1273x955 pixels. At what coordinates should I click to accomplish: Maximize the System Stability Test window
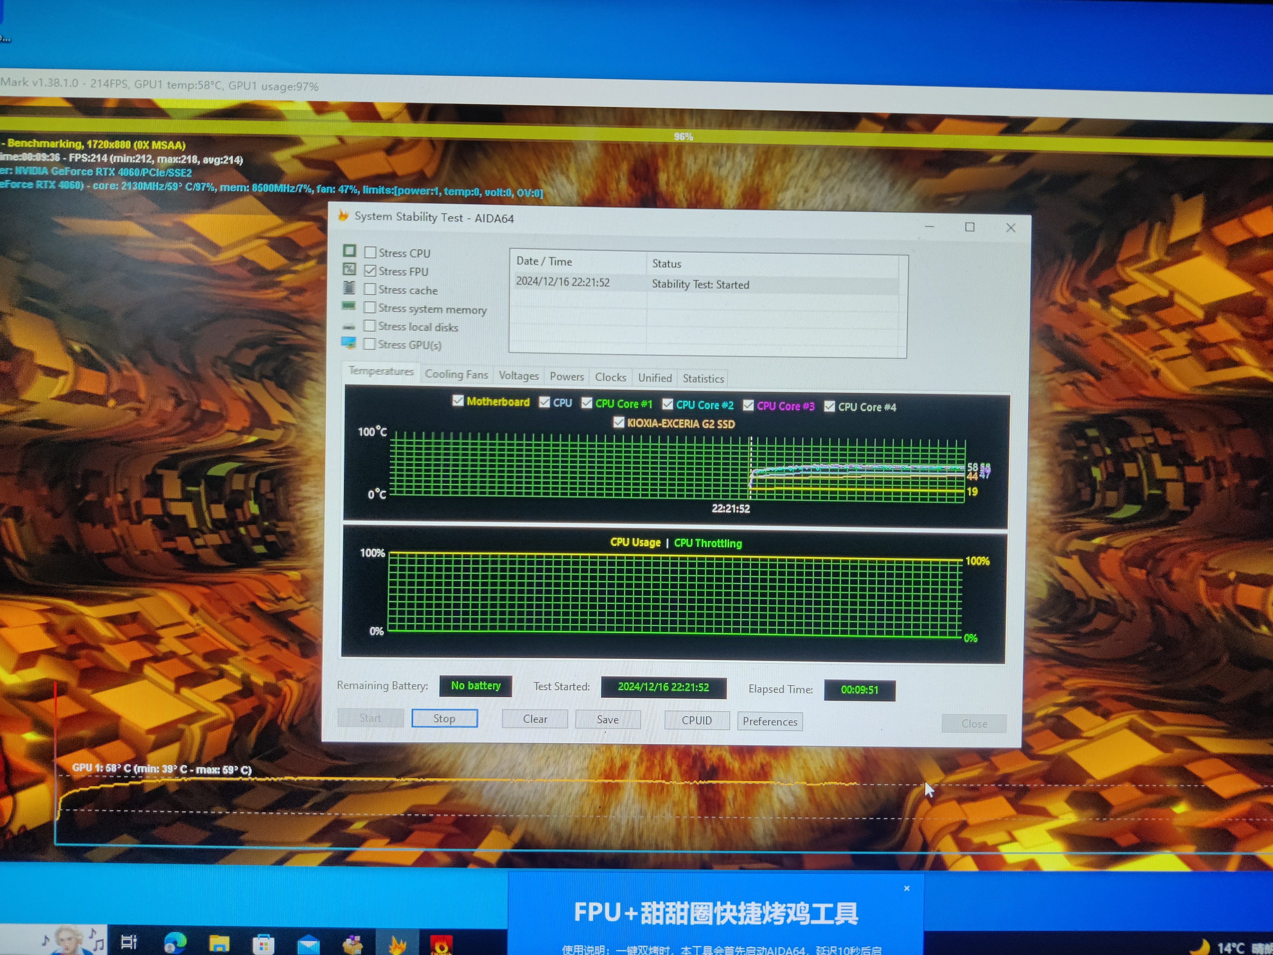[x=970, y=227]
